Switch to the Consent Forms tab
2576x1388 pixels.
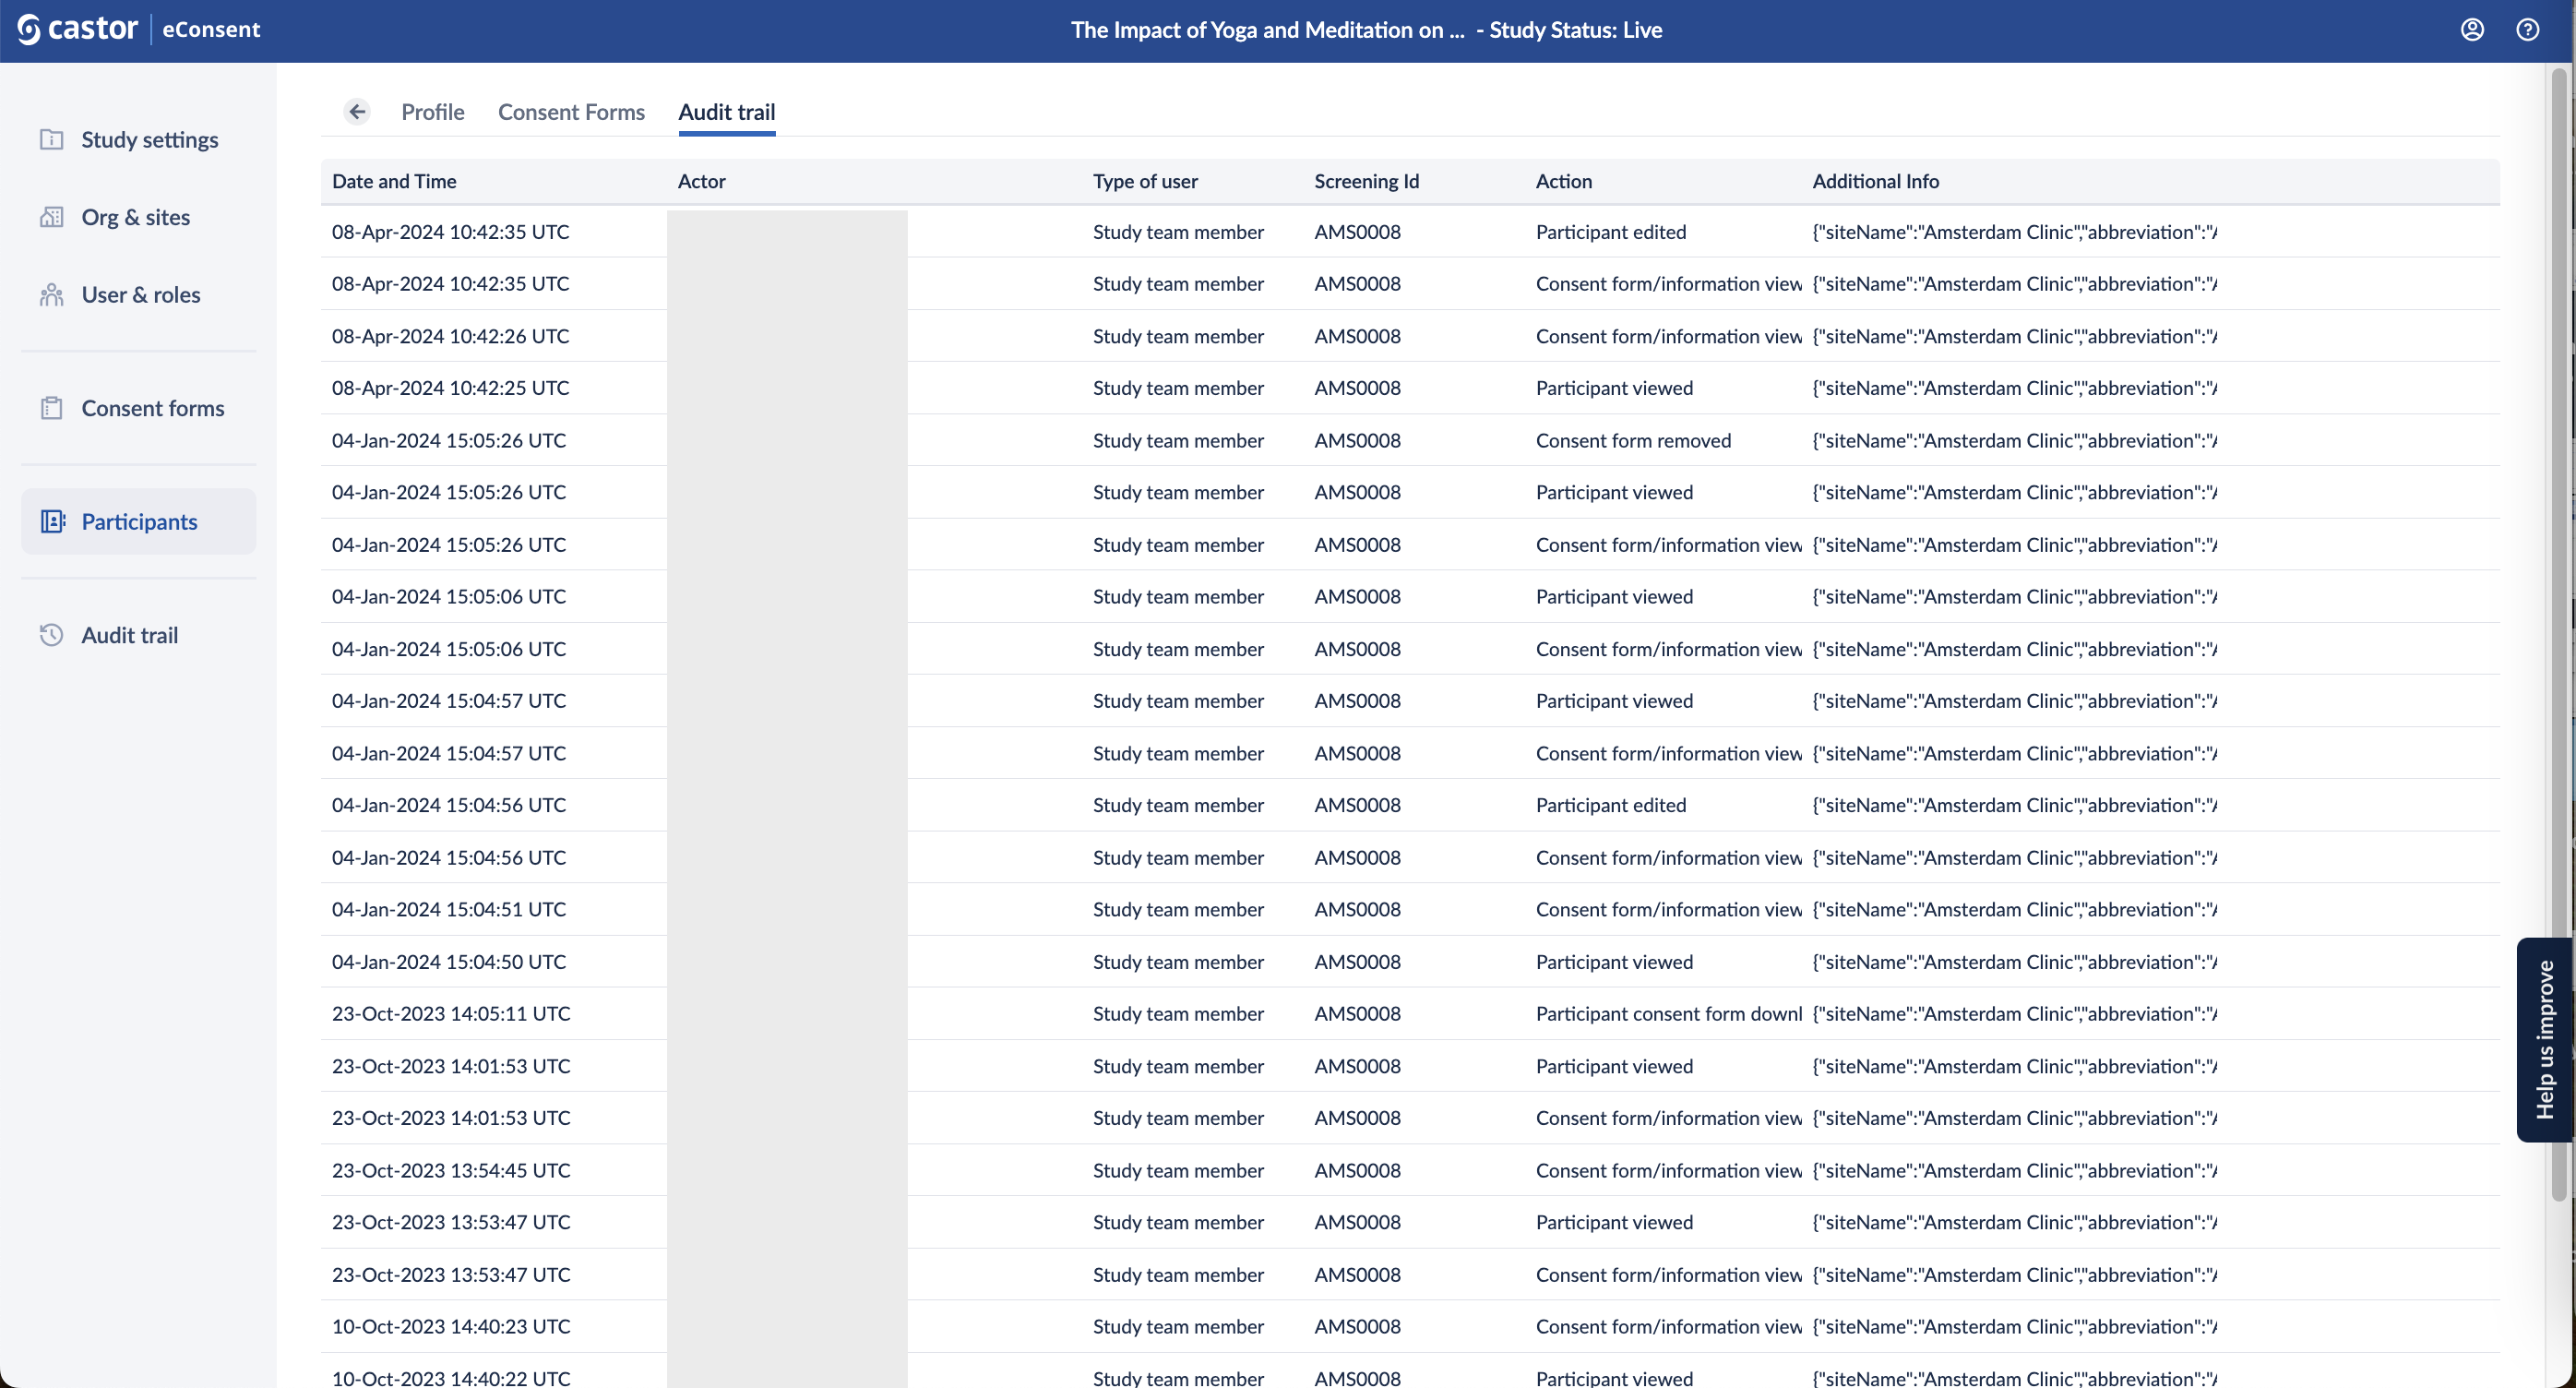571,112
